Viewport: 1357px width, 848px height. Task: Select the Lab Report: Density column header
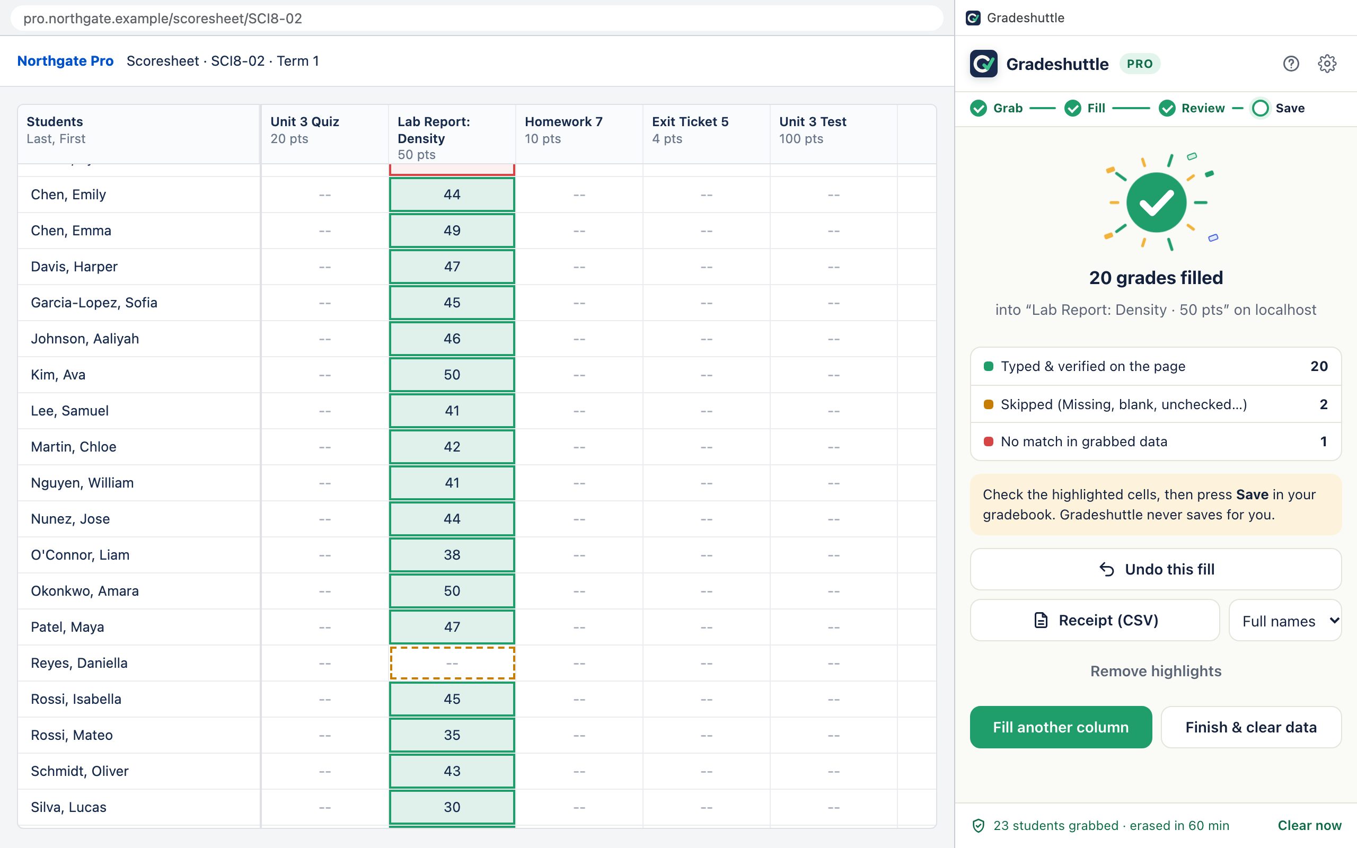(x=452, y=134)
